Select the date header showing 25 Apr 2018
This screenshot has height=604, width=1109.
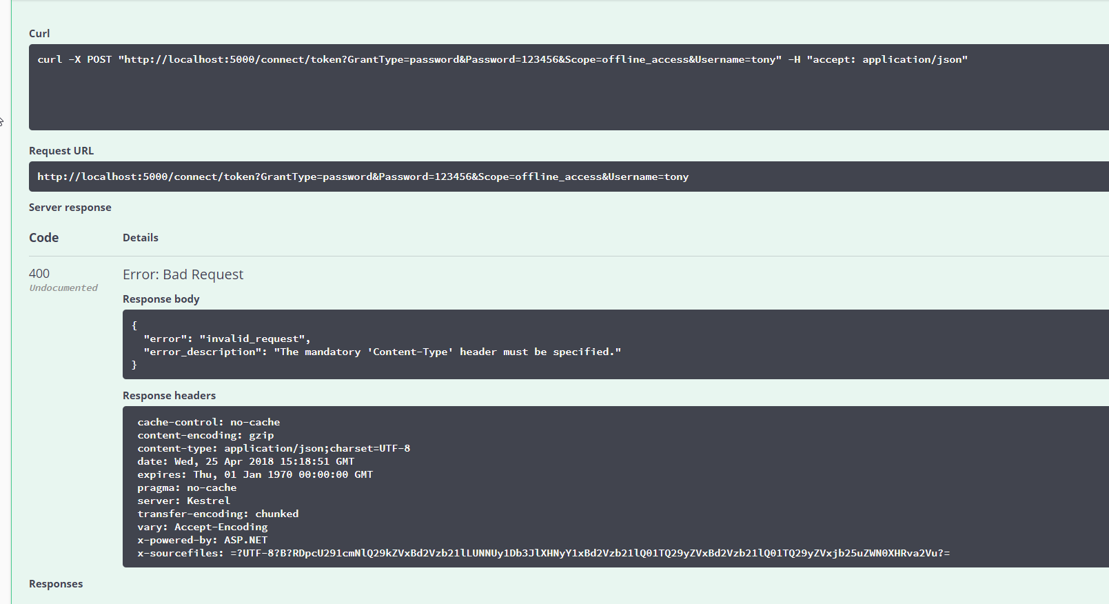pyautogui.click(x=245, y=461)
